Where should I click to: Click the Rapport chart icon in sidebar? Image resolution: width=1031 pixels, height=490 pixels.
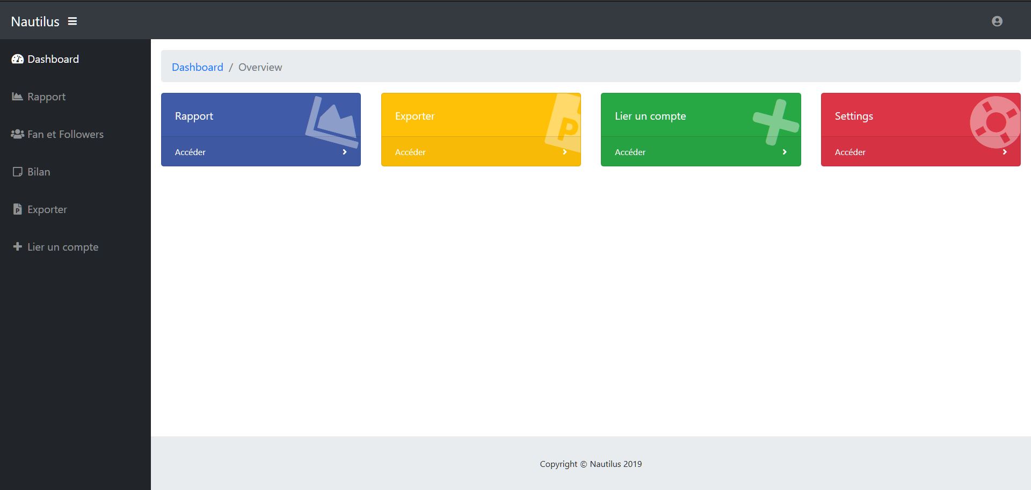coord(17,97)
